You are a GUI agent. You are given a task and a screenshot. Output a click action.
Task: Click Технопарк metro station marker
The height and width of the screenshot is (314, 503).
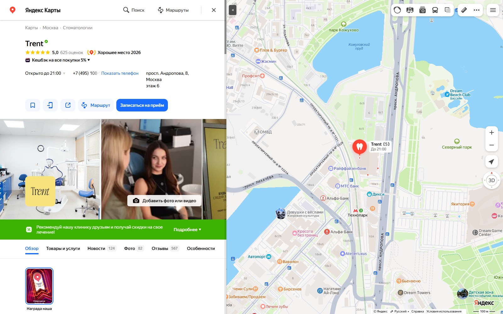pos(358,213)
